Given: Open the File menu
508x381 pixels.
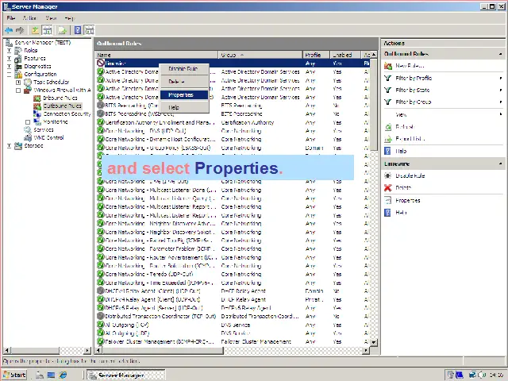Looking at the screenshot, I should point(11,18).
